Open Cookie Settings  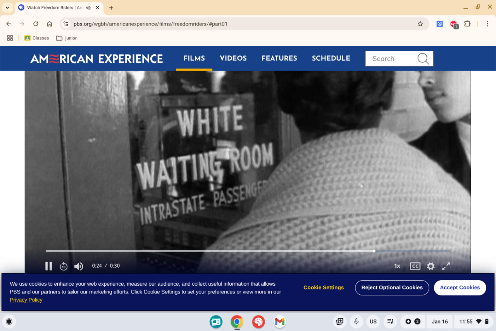point(324,288)
